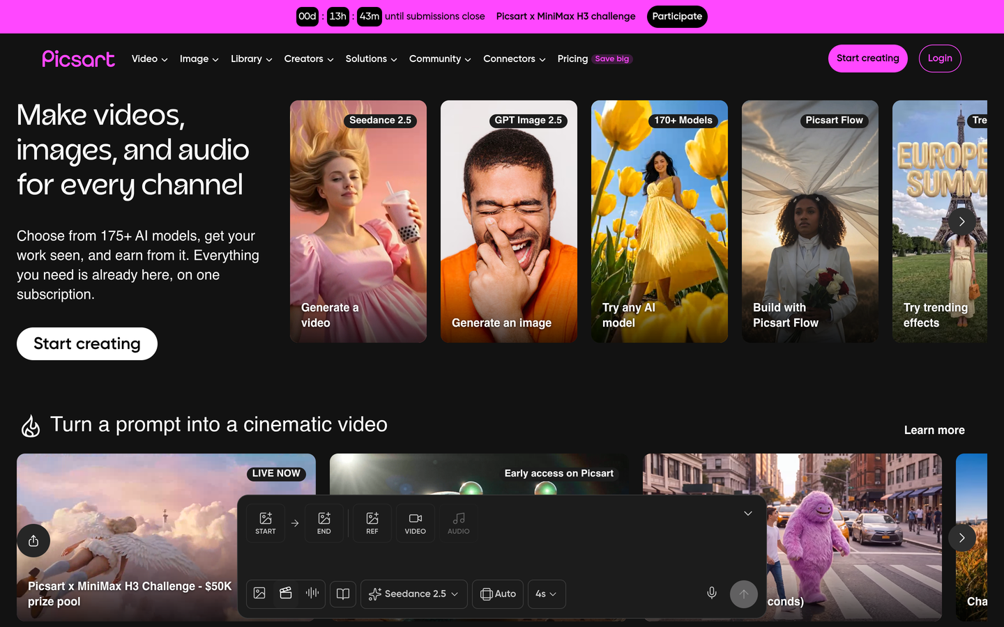Go to the Pricing page
Screen dimensions: 1004x627
pos(572,59)
